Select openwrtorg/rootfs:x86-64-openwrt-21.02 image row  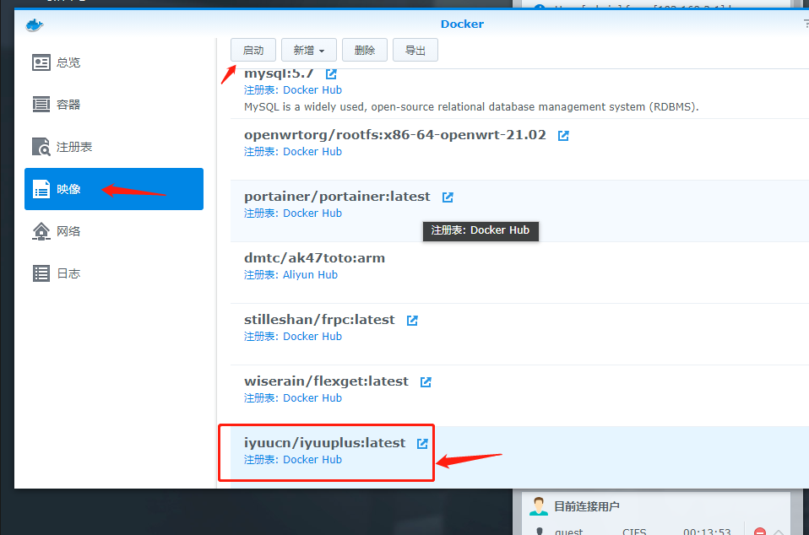(519, 149)
